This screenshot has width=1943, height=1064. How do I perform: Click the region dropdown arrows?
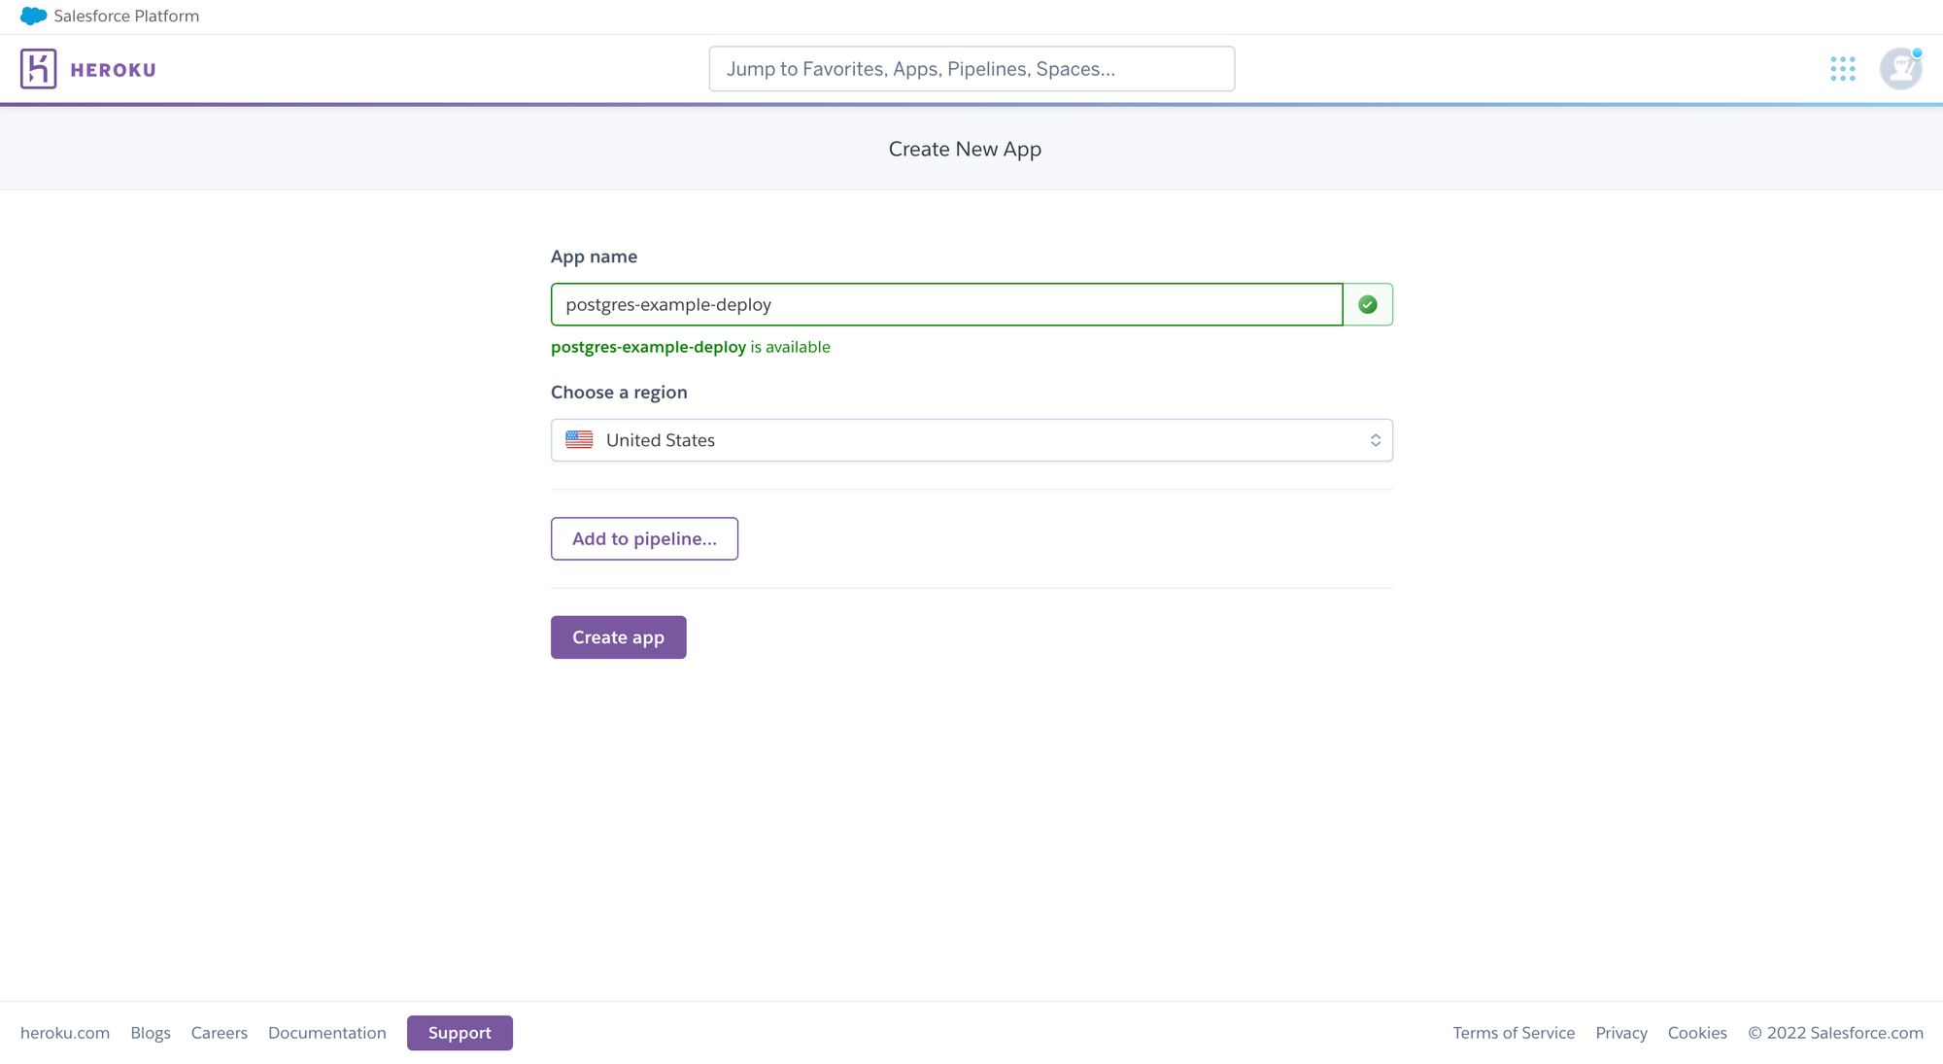click(1376, 440)
